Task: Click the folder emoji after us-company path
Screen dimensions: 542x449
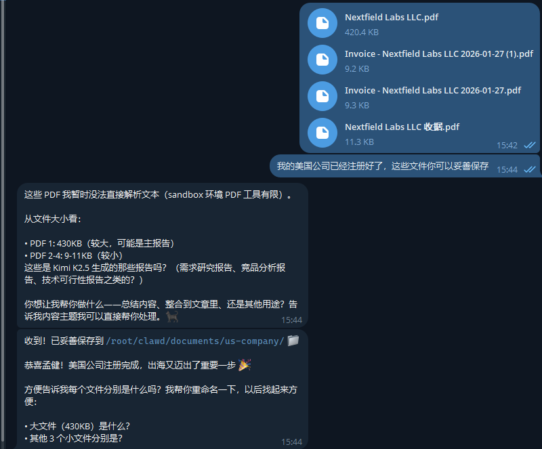Action: point(293,341)
